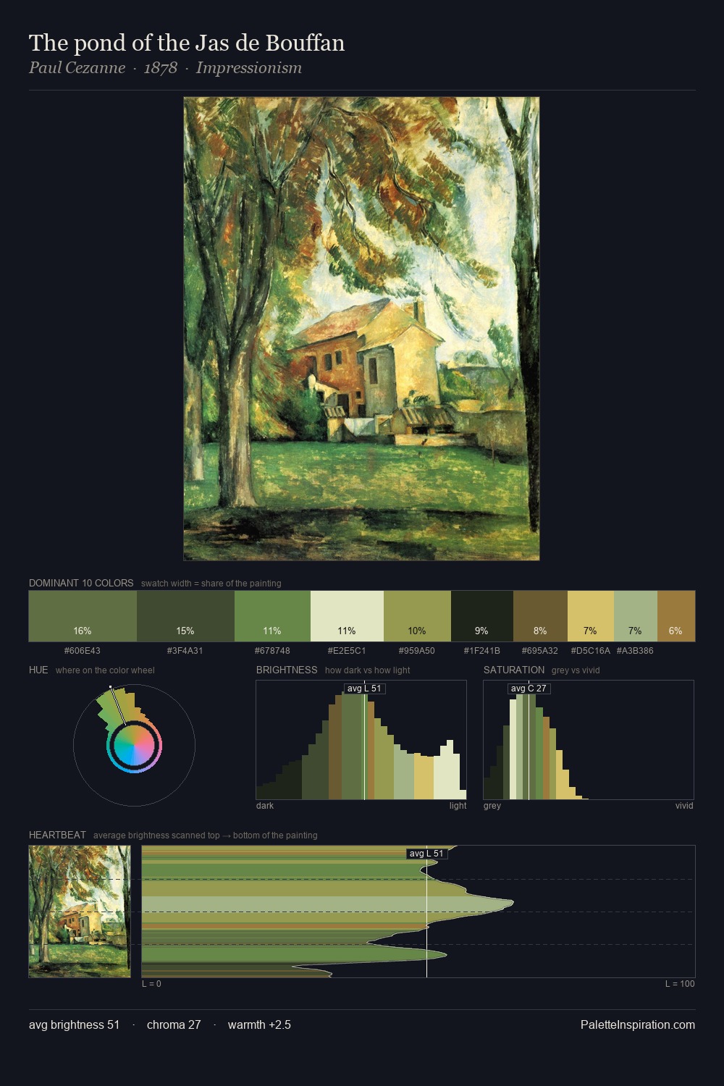Select the #3F4A31 dark green swatch

tap(185, 616)
